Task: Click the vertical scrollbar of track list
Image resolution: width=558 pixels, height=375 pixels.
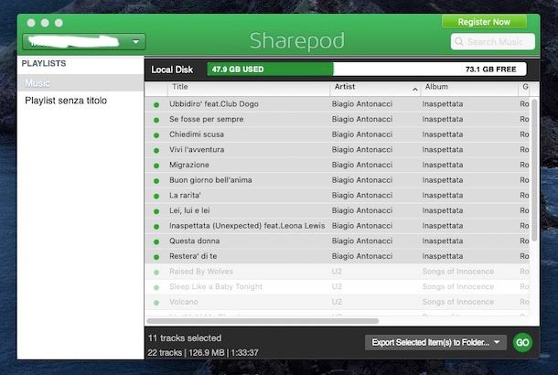Action: (x=534, y=170)
